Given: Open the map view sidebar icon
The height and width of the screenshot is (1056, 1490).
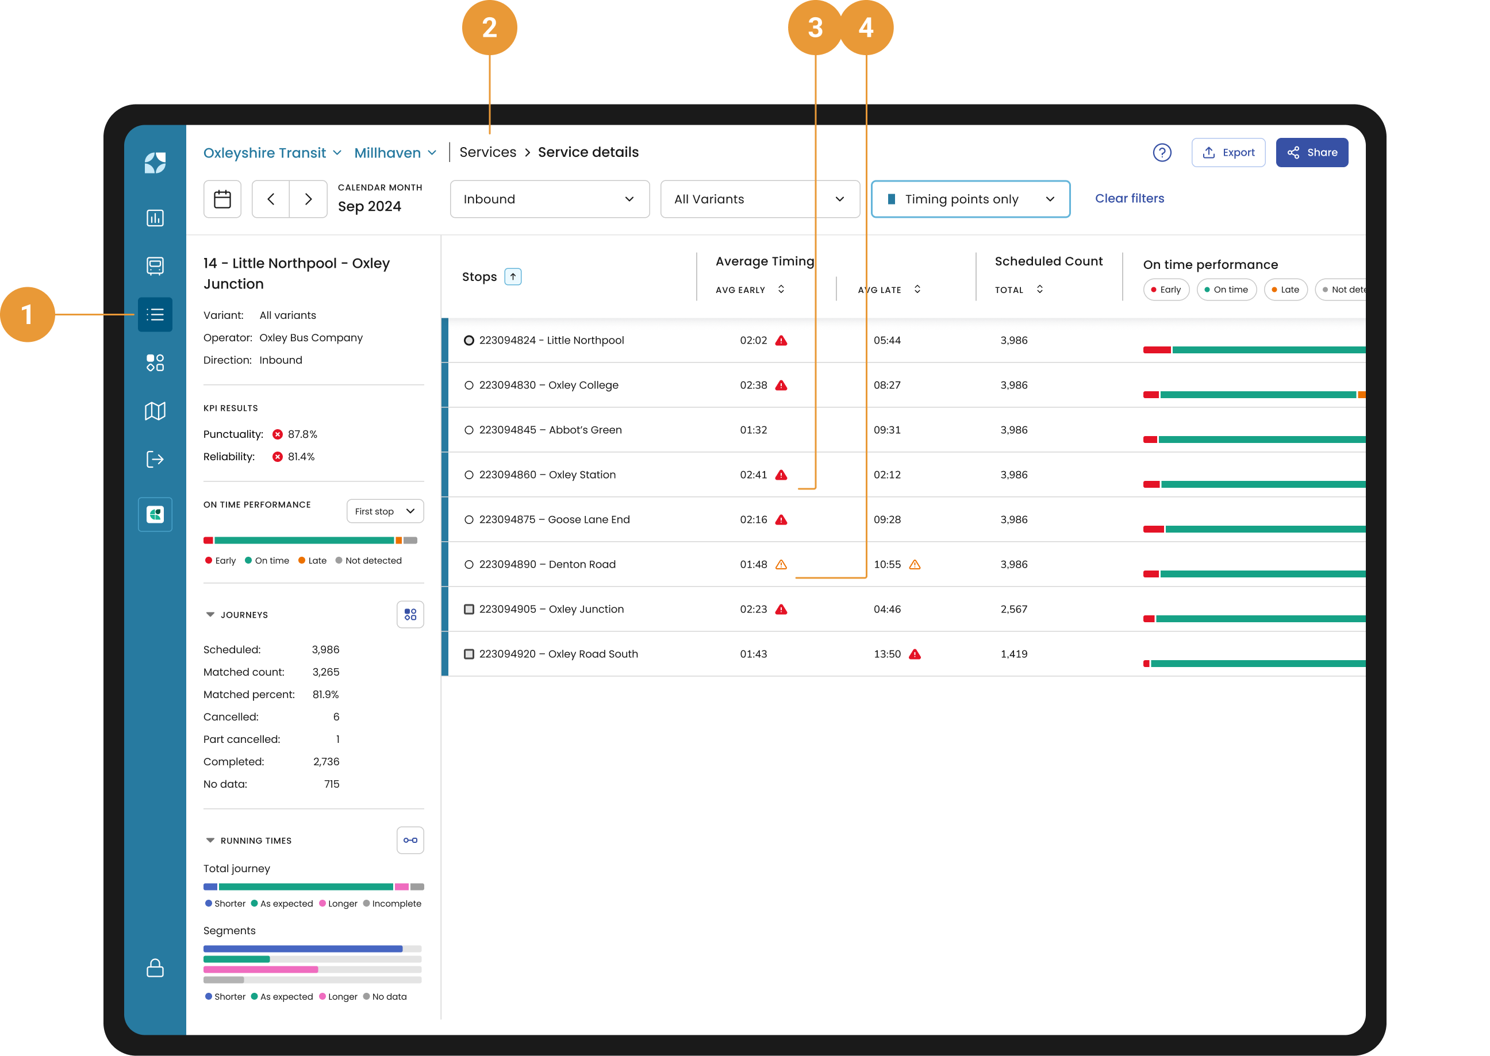Looking at the screenshot, I should coord(155,411).
